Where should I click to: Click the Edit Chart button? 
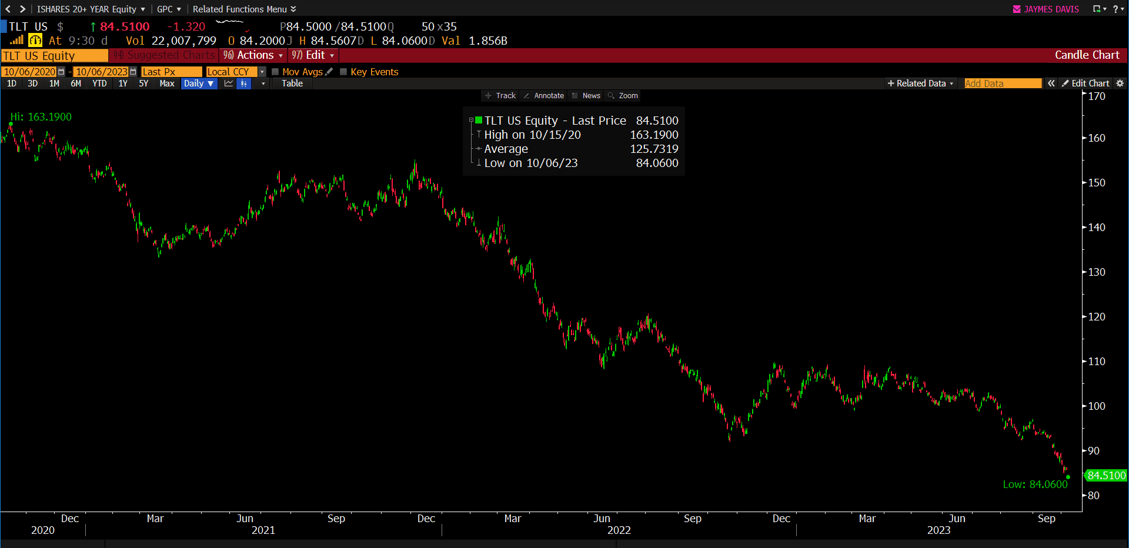(1085, 83)
